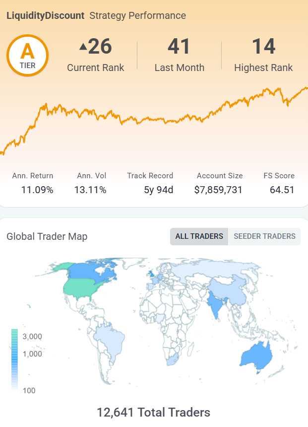This screenshot has width=308, height=427.
Task: Click the Account Size $7,859,731 value
Action: tap(218, 190)
